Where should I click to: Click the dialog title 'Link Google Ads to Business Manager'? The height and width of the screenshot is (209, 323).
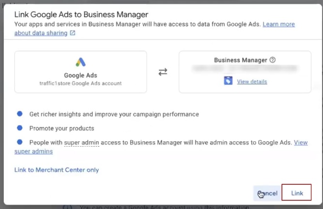tap(81, 15)
